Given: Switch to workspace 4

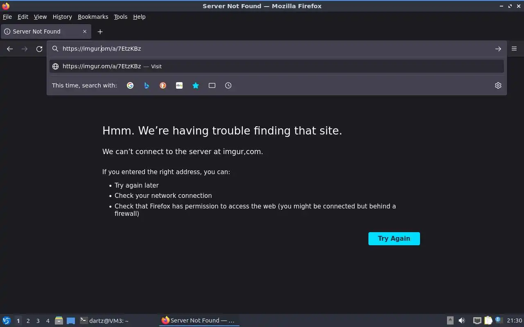Looking at the screenshot, I should pos(47,321).
